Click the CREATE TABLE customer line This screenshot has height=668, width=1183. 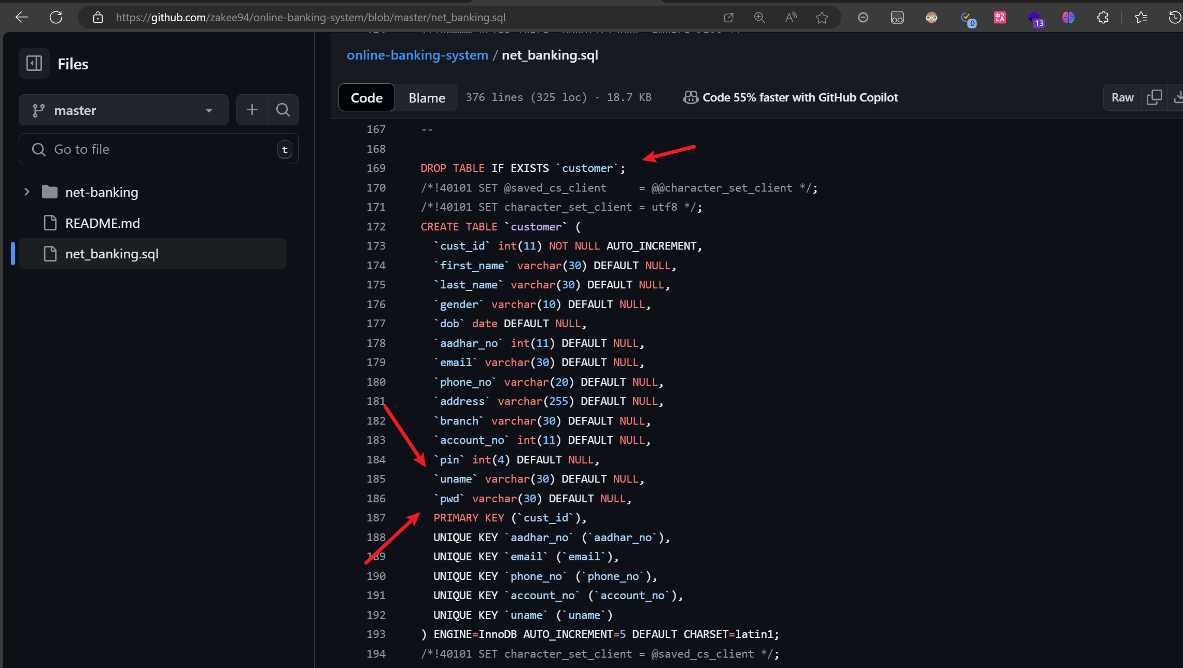pyautogui.click(x=501, y=227)
